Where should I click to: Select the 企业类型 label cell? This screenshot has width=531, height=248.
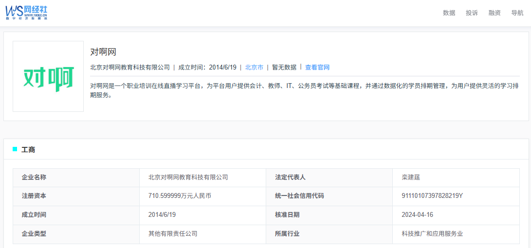(76, 234)
